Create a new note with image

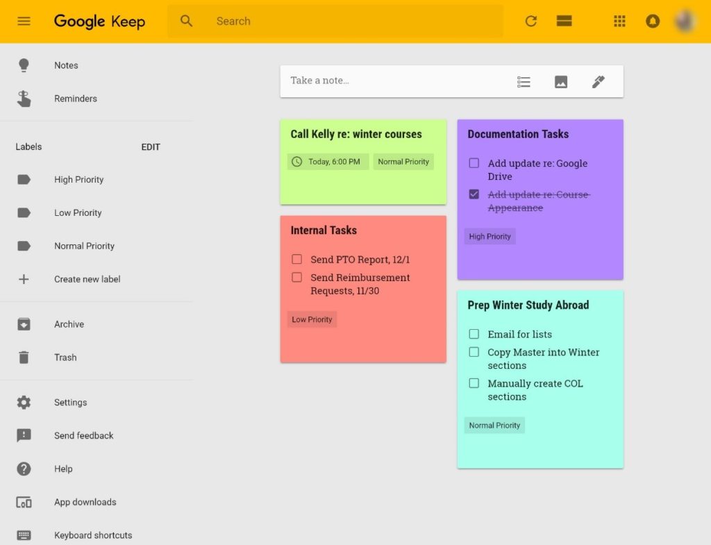tap(561, 82)
